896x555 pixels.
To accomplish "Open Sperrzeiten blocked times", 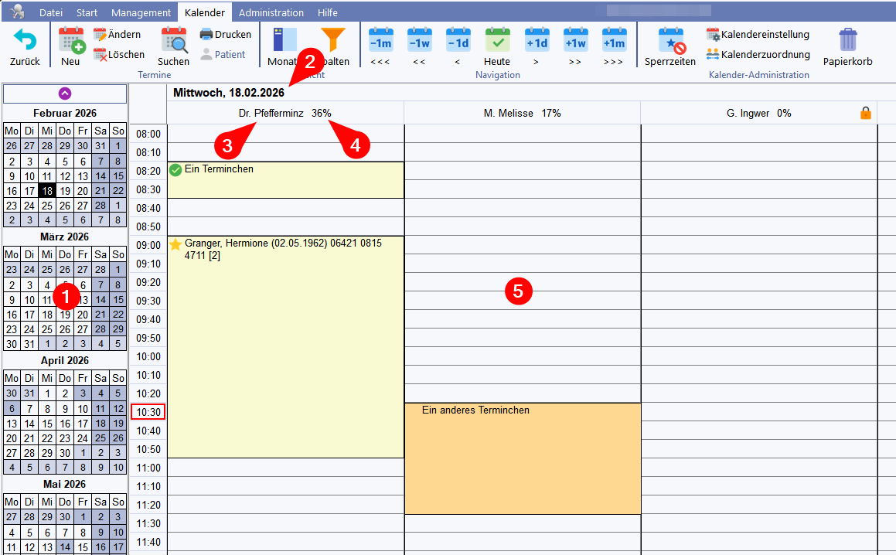I will 670,40.
